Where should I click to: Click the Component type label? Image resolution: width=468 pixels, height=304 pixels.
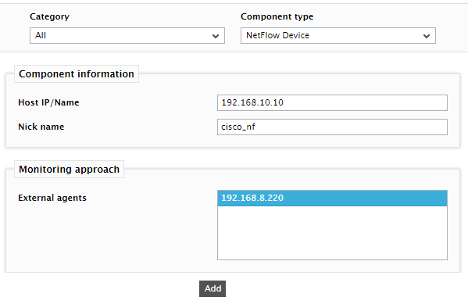click(277, 16)
